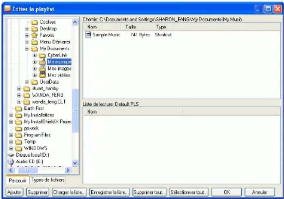Click the Disque local (D:) drive icon

point(11,155)
